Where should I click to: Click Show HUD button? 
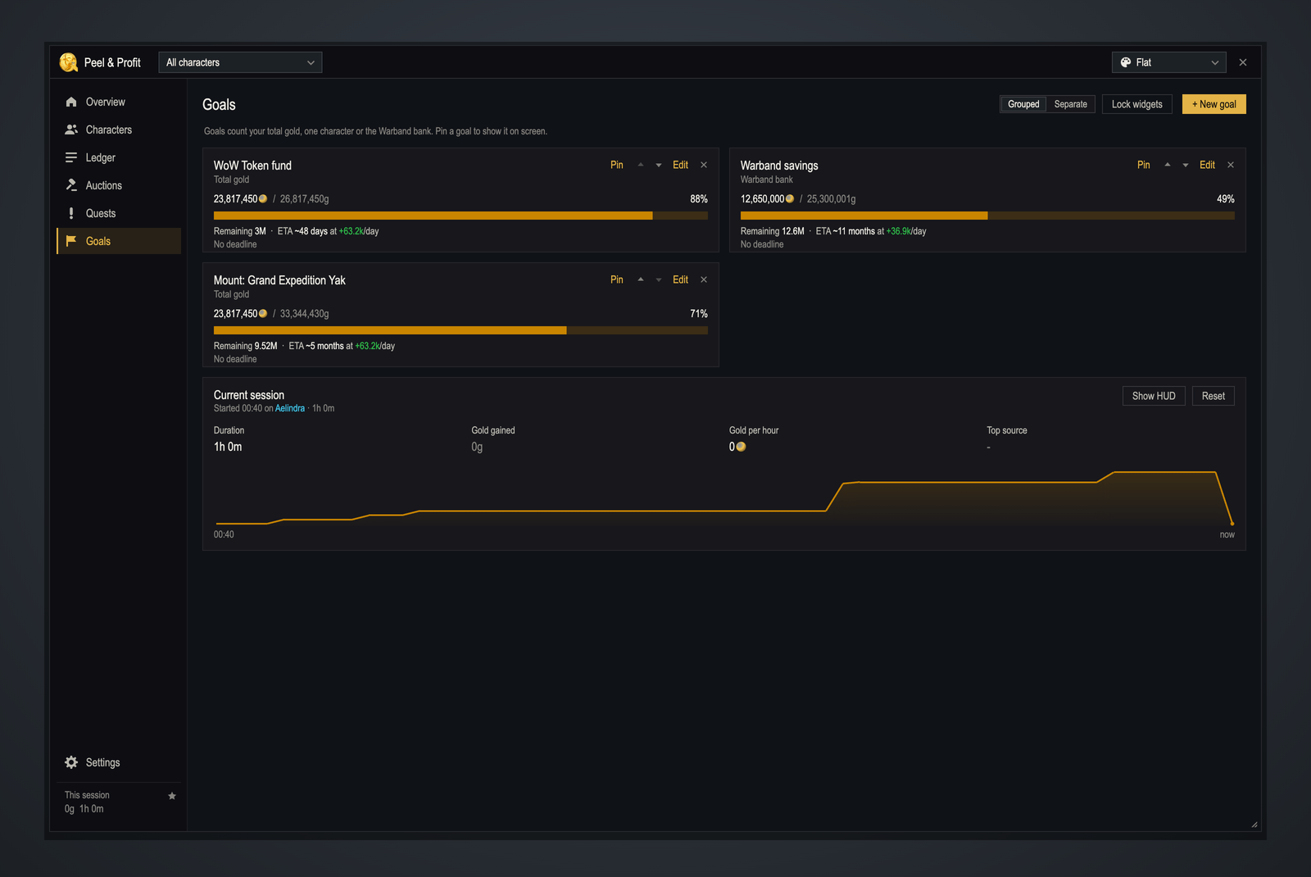(1154, 396)
